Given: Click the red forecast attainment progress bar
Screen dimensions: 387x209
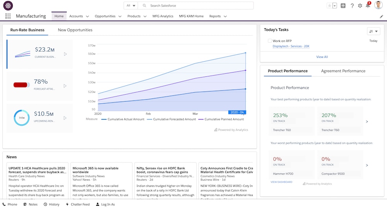Looking at the screenshot, I should [21, 85].
